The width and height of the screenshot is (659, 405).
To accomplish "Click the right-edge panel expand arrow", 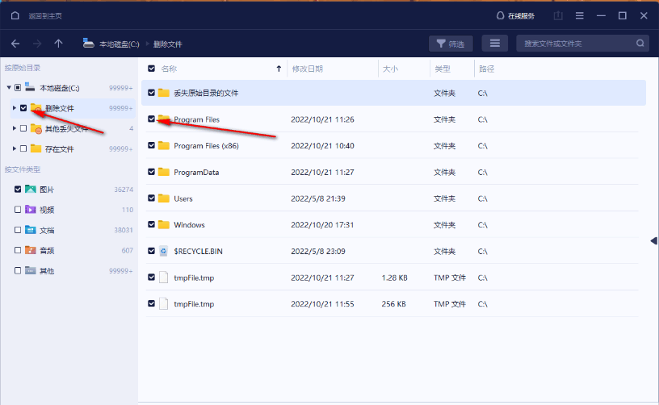I will tap(653, 240).
